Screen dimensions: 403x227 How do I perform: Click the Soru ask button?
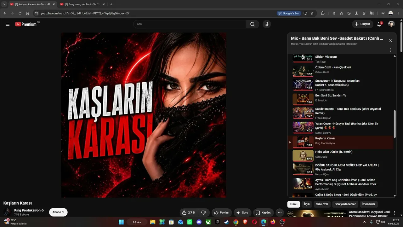(x=242, y=212)
